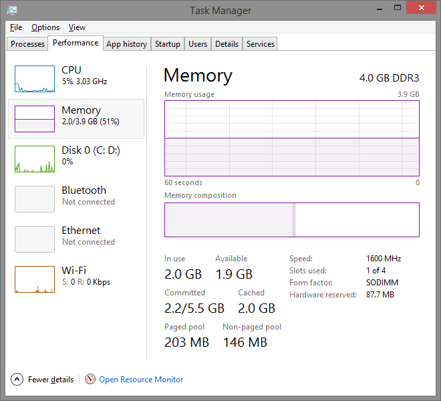Image resolution: width=441 pixels, height=401 pixels.
Task: Click the Cached '2.0 GB' value
Action: point(257,308)
